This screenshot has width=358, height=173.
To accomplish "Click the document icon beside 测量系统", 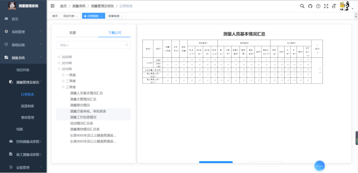I will pos(6,58).
